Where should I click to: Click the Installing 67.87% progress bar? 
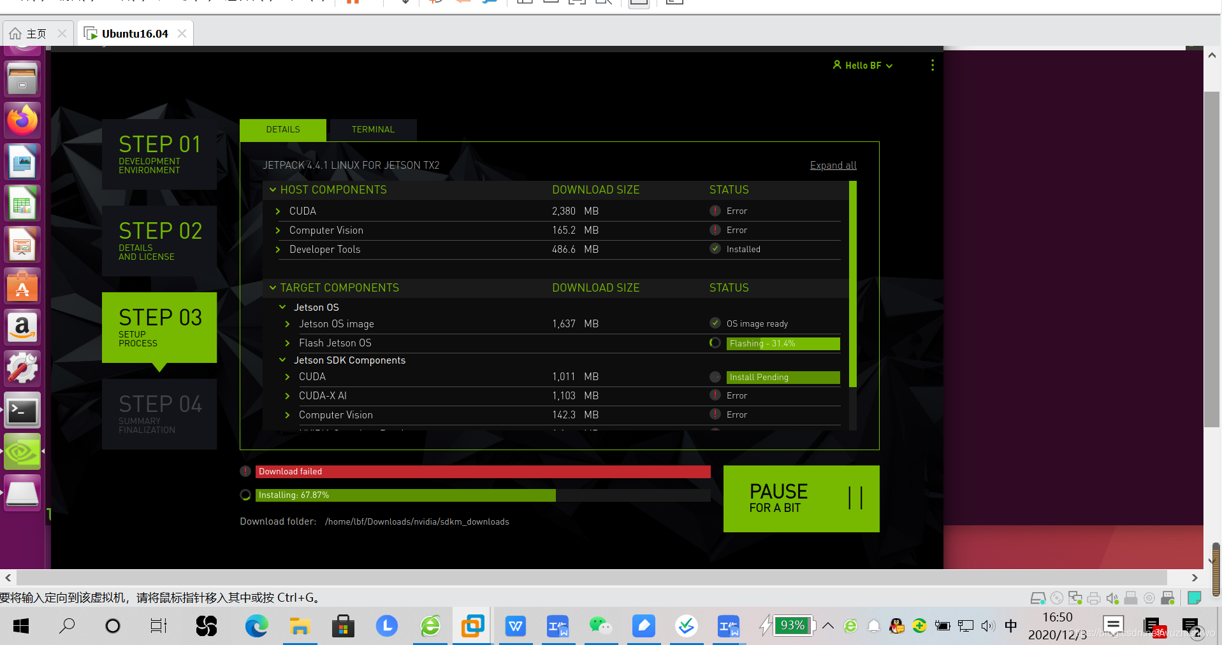click(483, 495)
